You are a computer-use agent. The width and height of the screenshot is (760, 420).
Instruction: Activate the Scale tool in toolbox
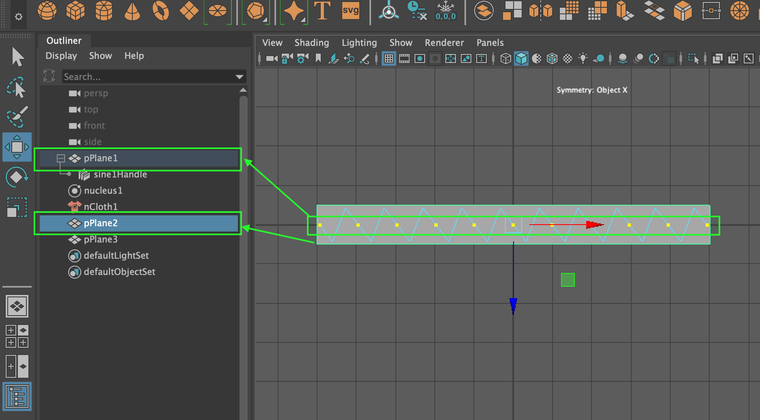(x=17, y=207)
